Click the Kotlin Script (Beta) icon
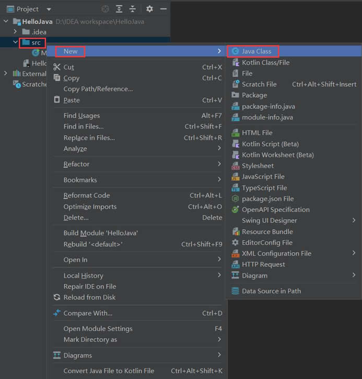The width and height of the screenshot is (362, 379). tap(236, 144)
